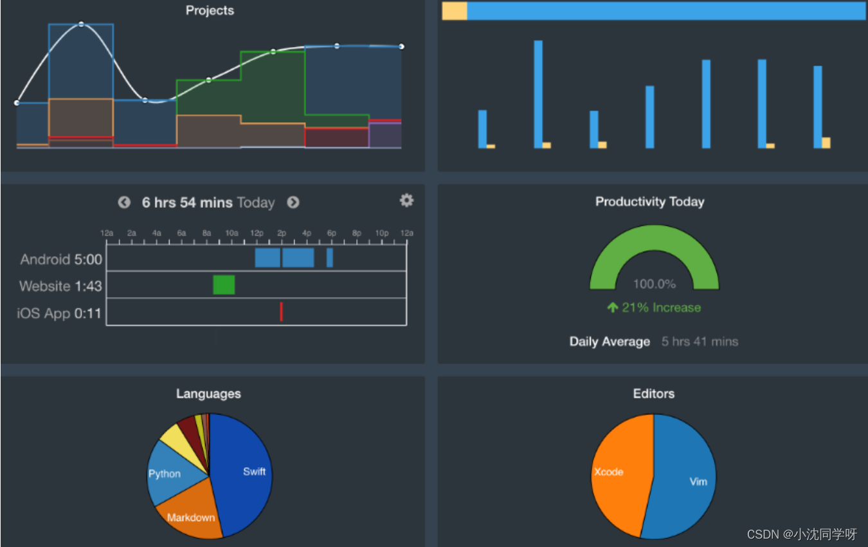Click the Productivity Today title
The image size is (868, 547).
tap(650, 201)
